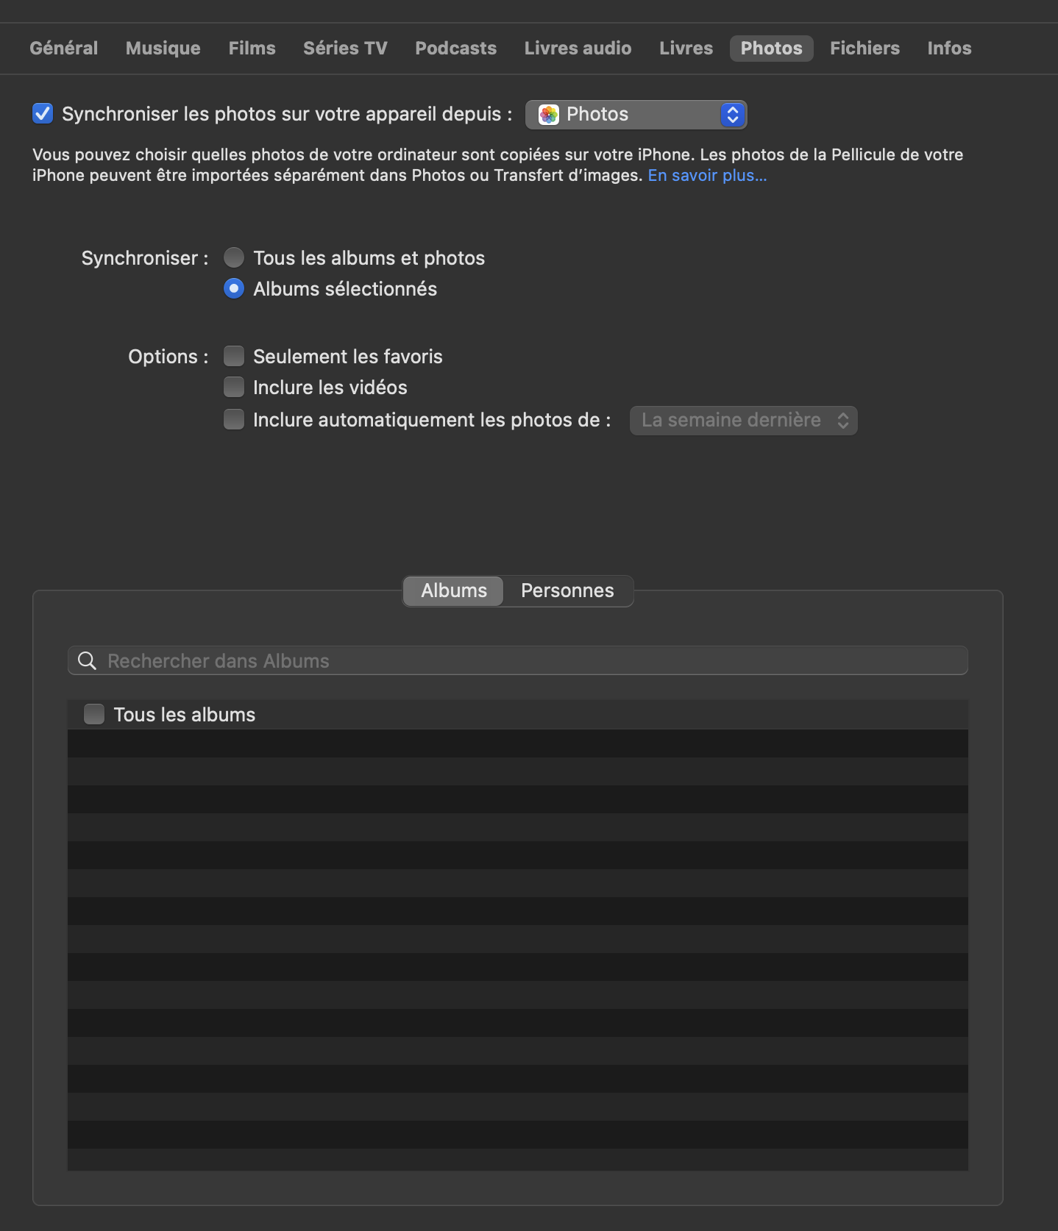Select Albums sélectionnés radio button
Image resolution: width=1058 pixels, height=1231 pixels.
[x=234, y=289]
